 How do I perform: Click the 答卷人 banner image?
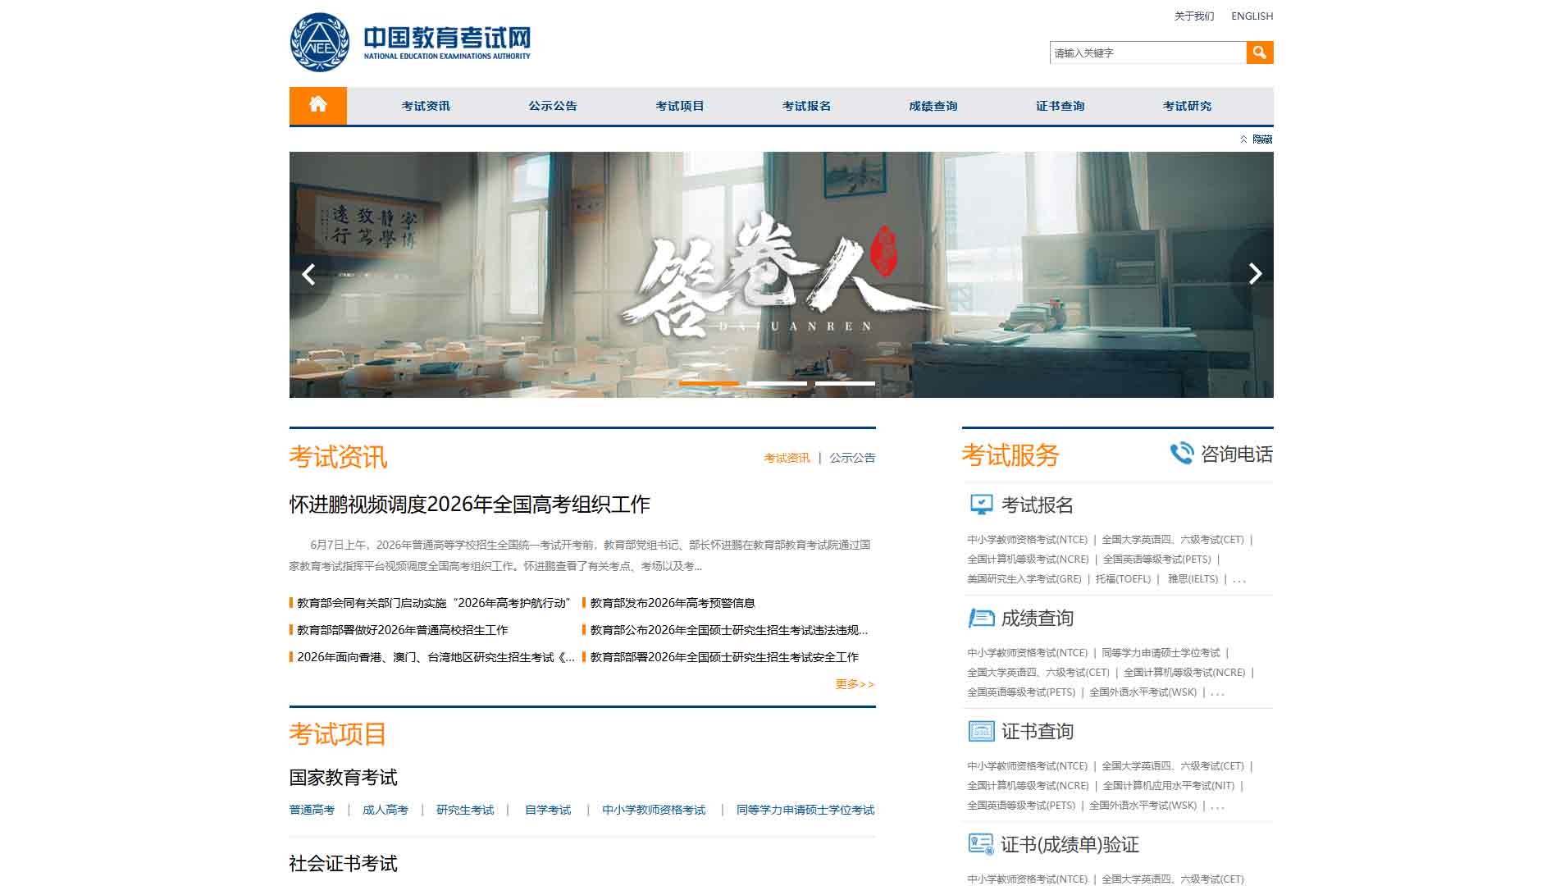pos(782,275)
